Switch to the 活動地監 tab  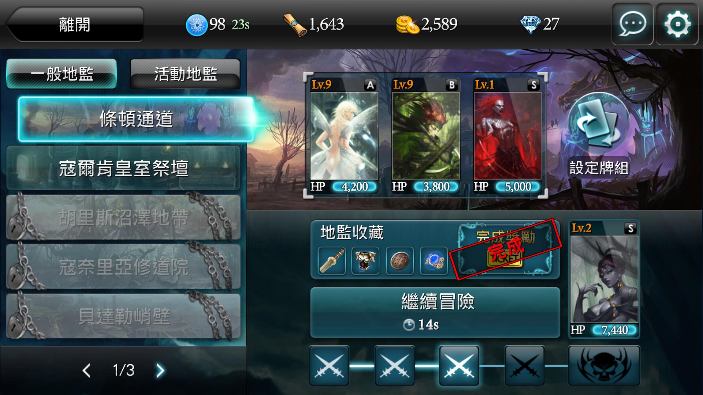185,74
